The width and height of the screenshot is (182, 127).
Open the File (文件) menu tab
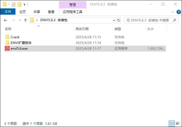(8, 12)
